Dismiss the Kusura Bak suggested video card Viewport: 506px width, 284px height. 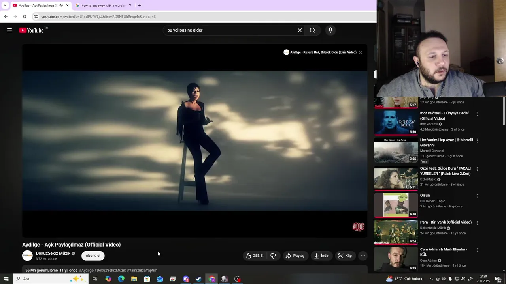pos(360,52)
